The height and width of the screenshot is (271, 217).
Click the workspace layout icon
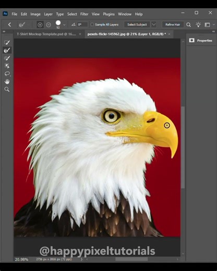207,25
